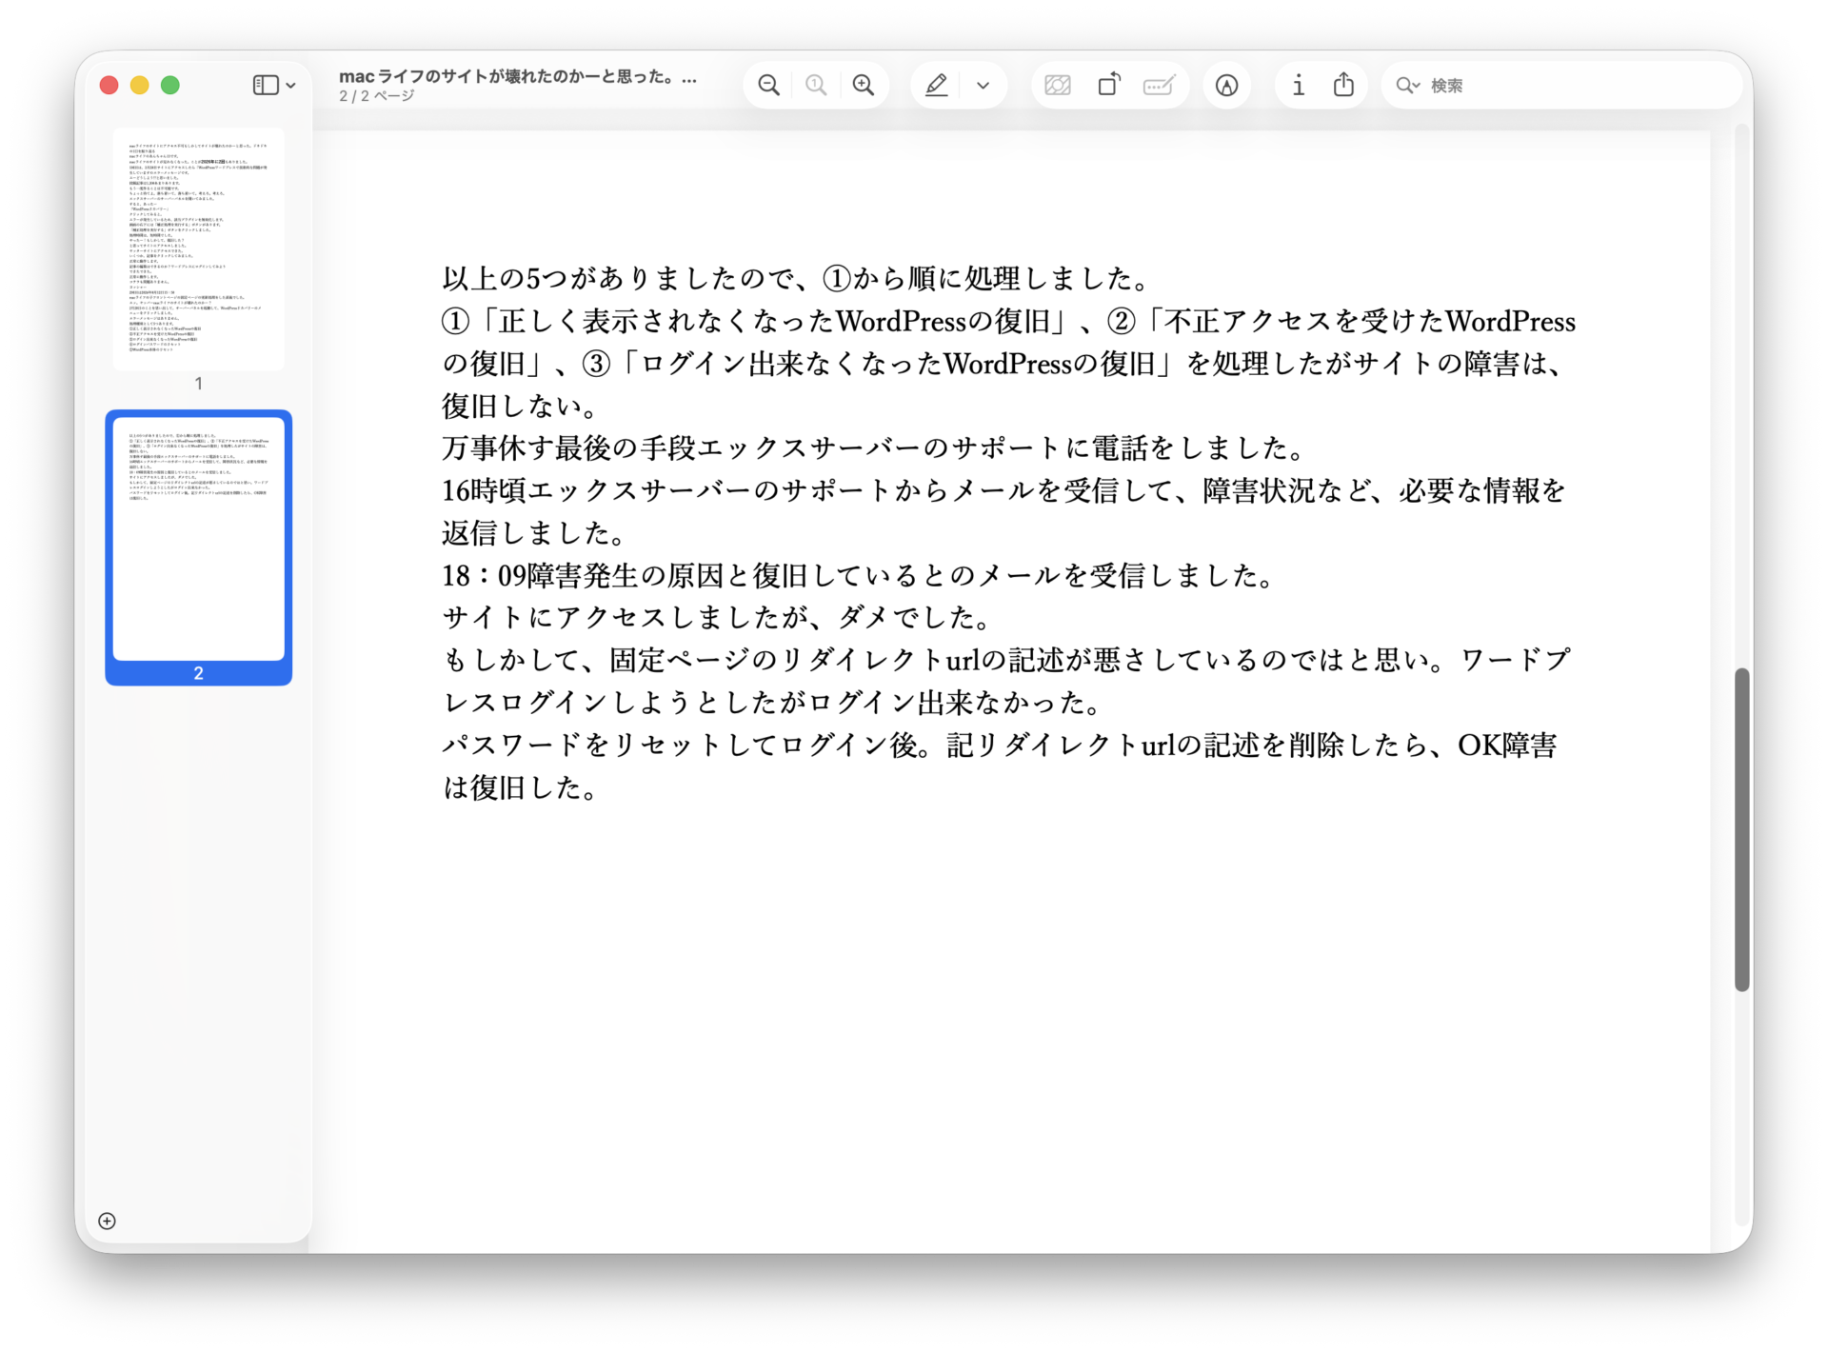This screenshot has width=1828, height=1352.
Task: Click the vertical scrollbar thumb
Action: pos(1741,829)
